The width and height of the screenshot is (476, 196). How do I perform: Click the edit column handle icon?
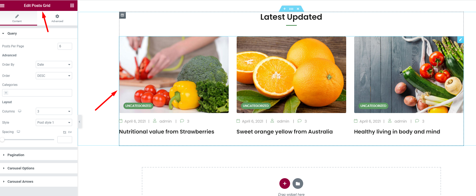(122, 15)
